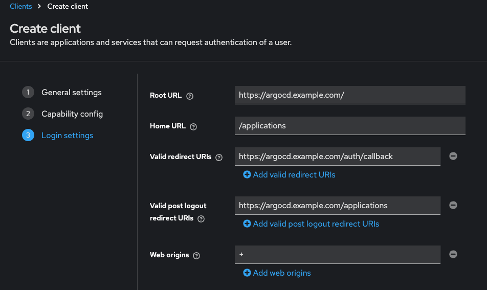Click the Root URL help icon
This screenshot has height=290, width=487.
pyautogui.click(x=190, y=96)
